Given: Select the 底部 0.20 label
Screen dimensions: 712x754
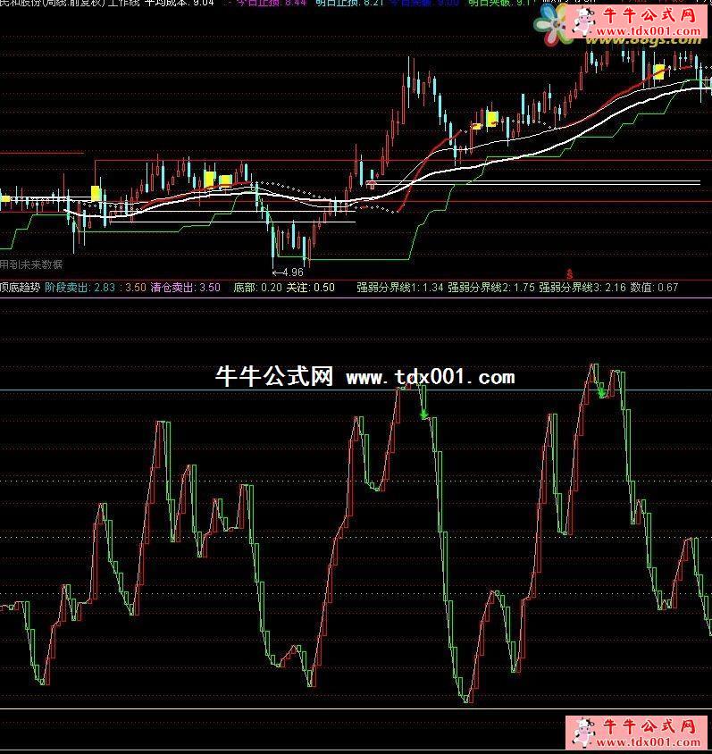Looking at the screenshot, I should 257,288.
